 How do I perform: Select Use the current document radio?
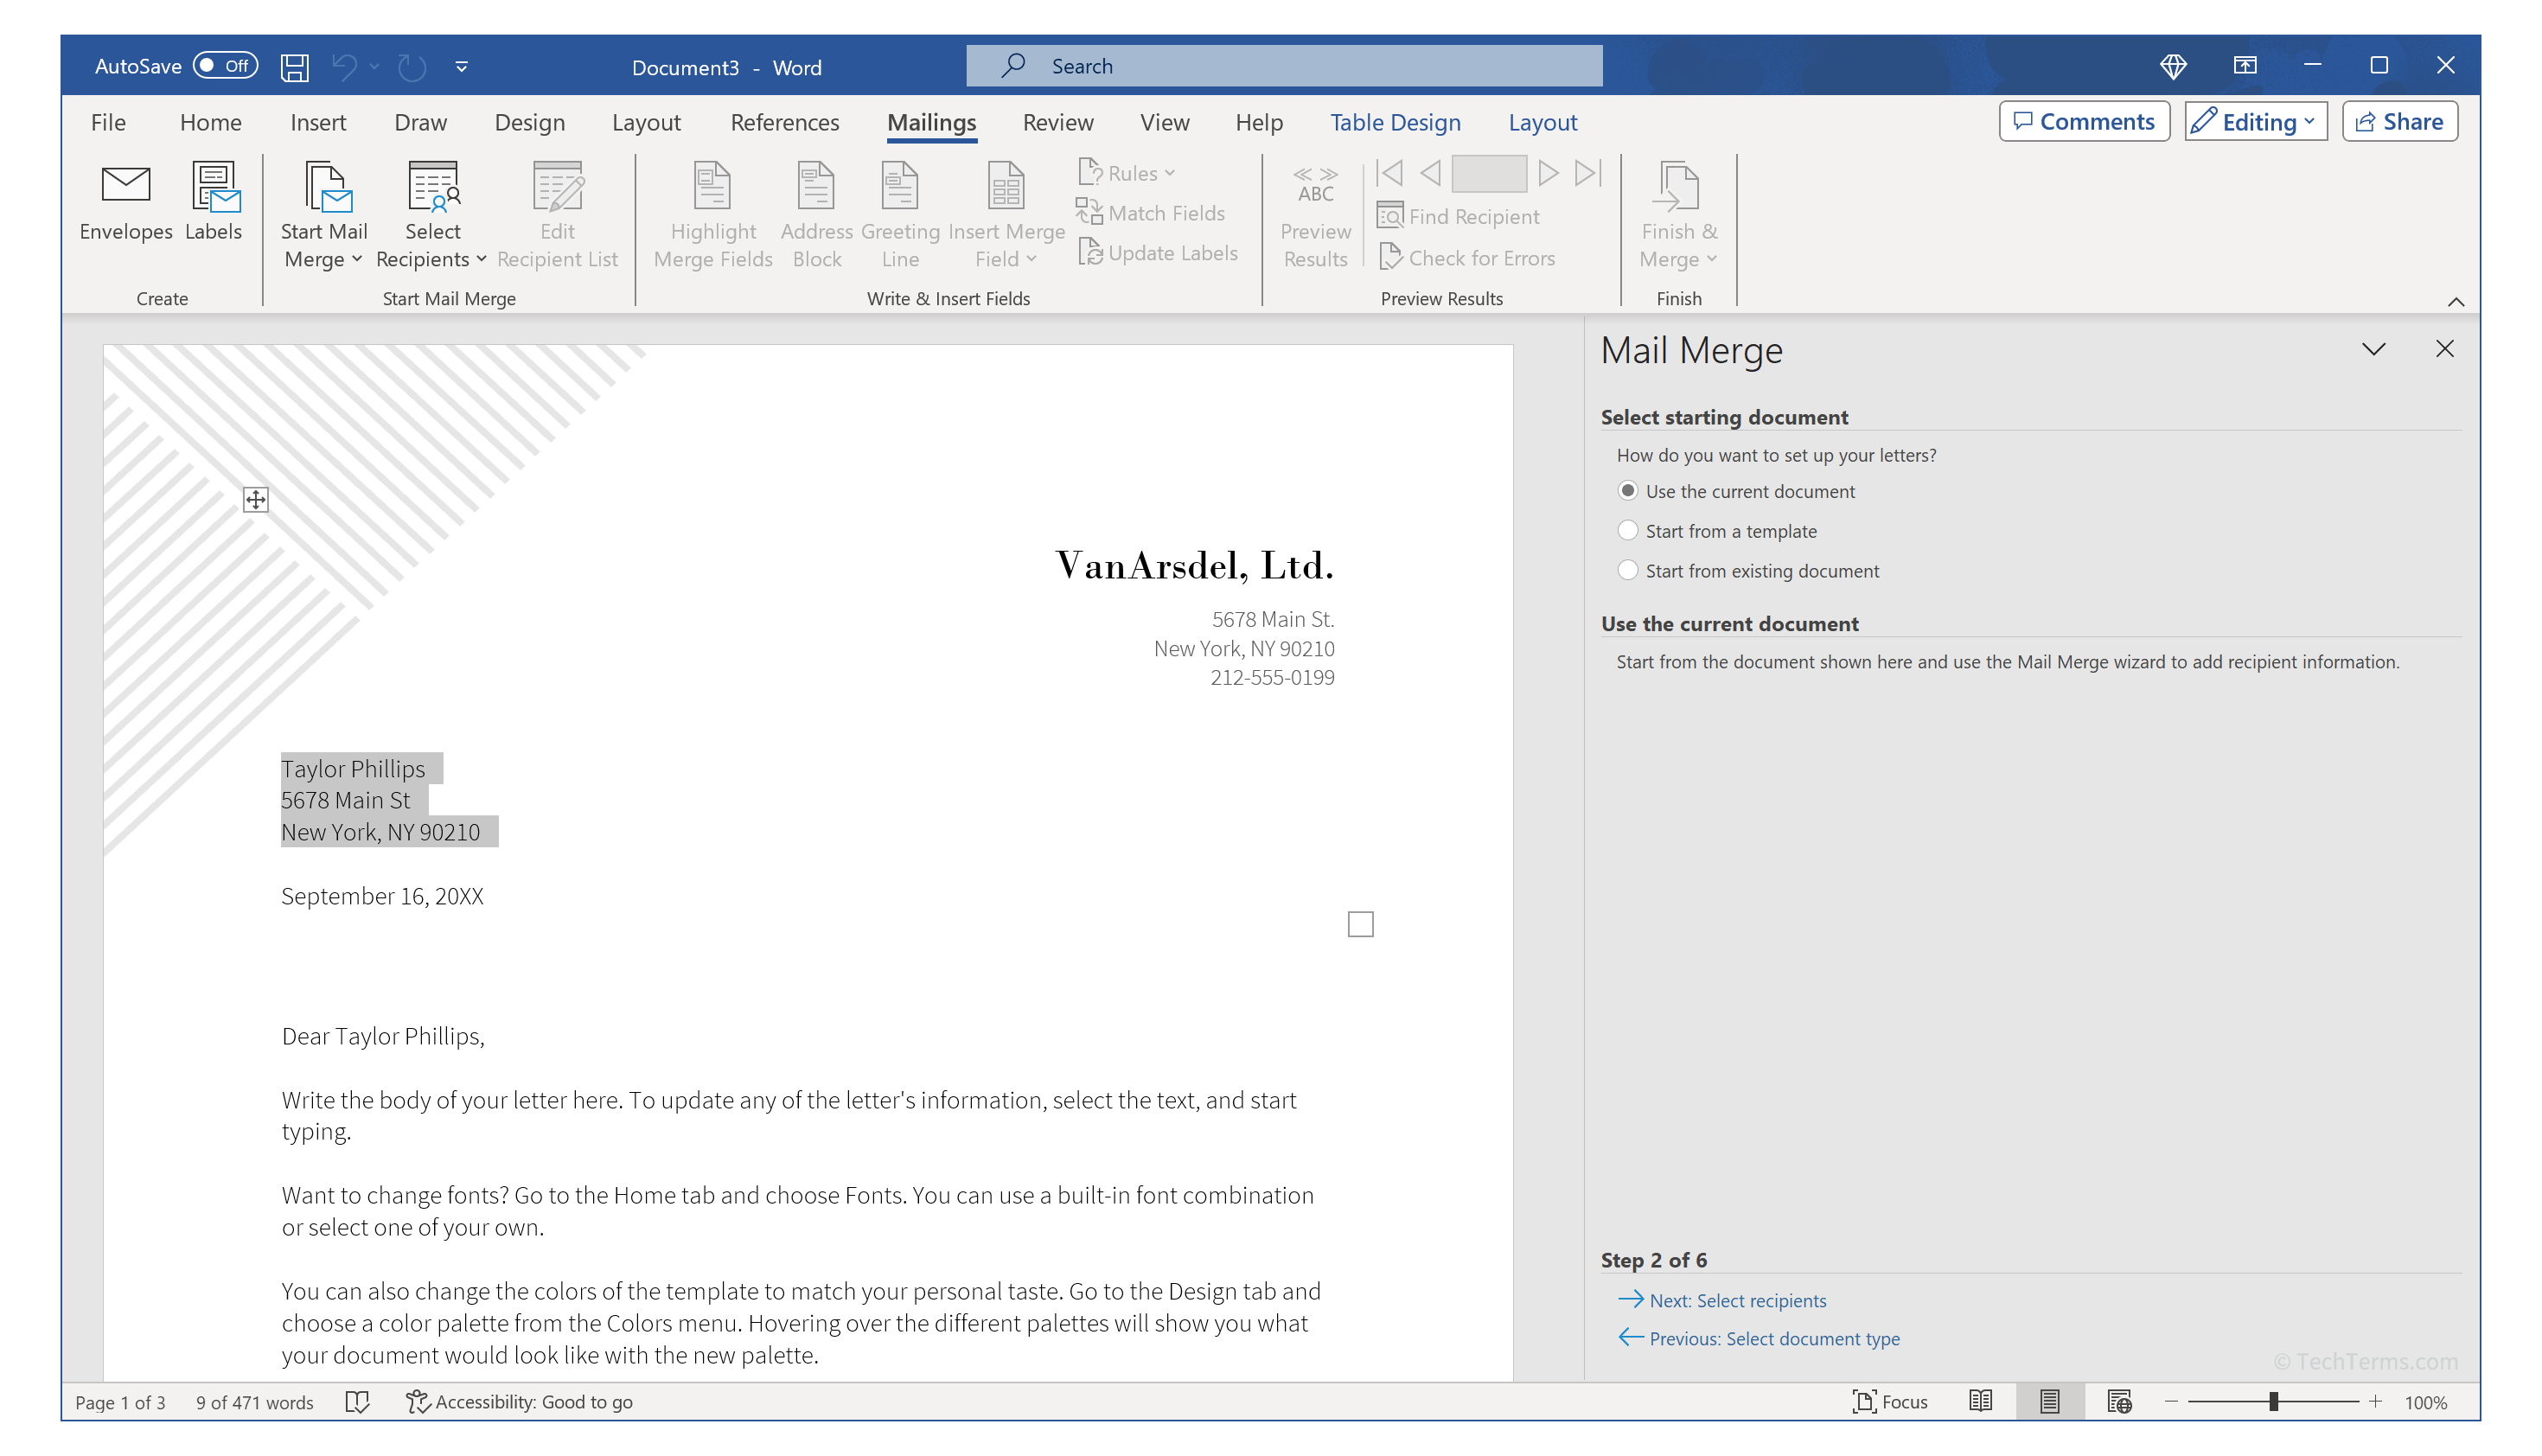click(x=1627, y=491)
